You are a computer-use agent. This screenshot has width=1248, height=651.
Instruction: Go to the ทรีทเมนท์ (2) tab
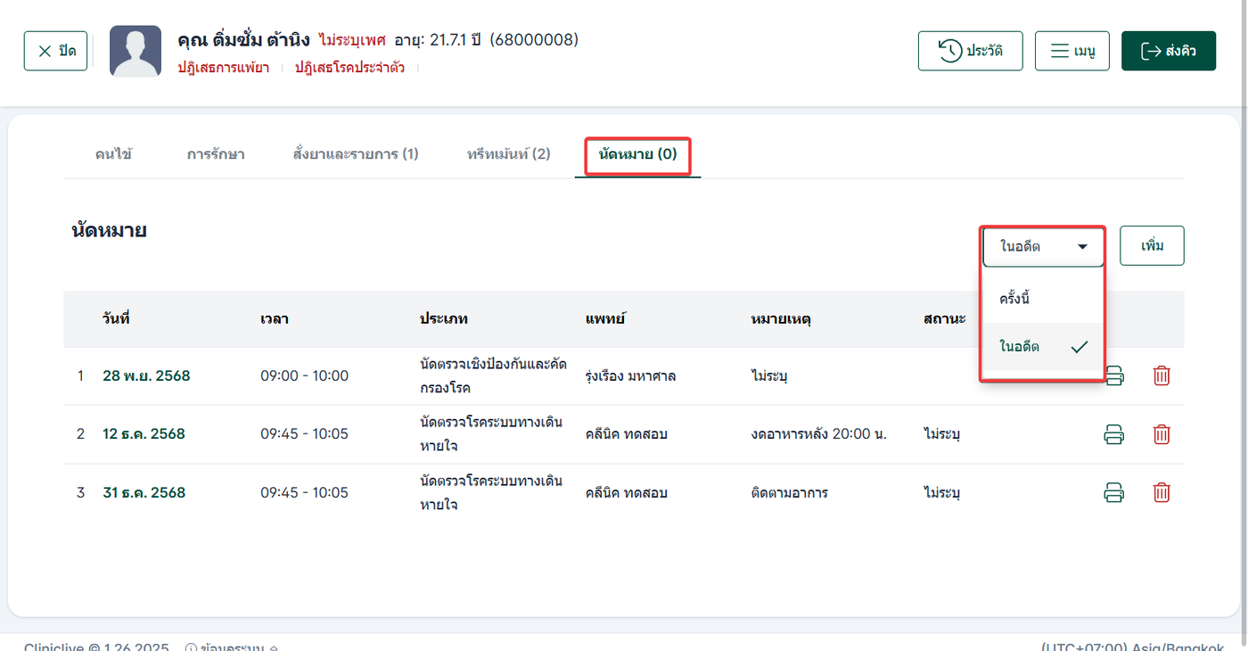508,154
